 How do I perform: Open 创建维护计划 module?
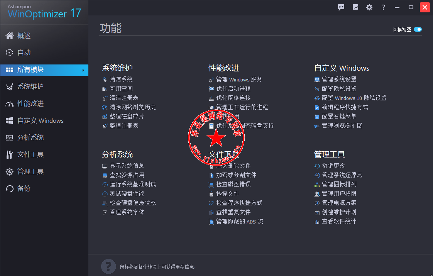[x=339, y=212]
